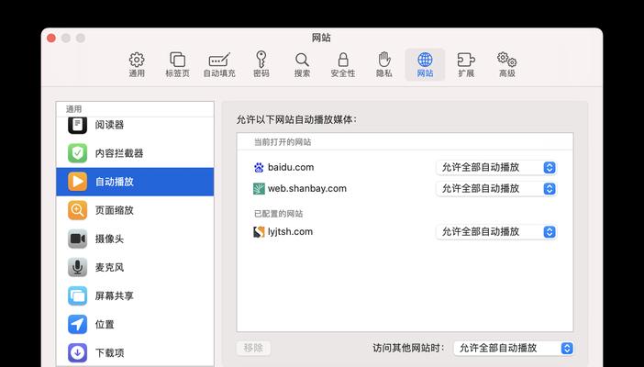The image size is (644, 367).
Task: Click the baidu.com paw favicon
Action: [x=259, y=167]
